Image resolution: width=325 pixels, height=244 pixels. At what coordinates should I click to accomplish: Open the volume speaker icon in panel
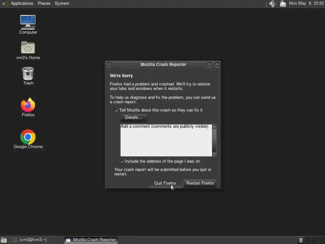click(x=272, y=3)
